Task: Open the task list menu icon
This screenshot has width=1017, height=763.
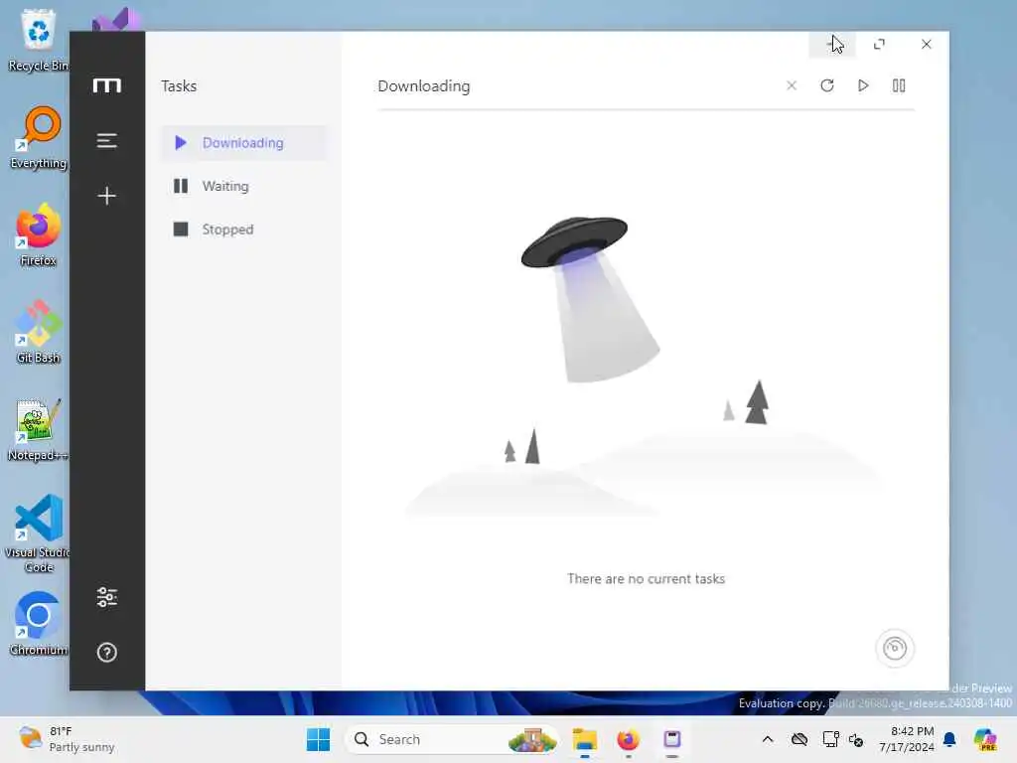Action: pyautogui.click(x=107, y=141)
